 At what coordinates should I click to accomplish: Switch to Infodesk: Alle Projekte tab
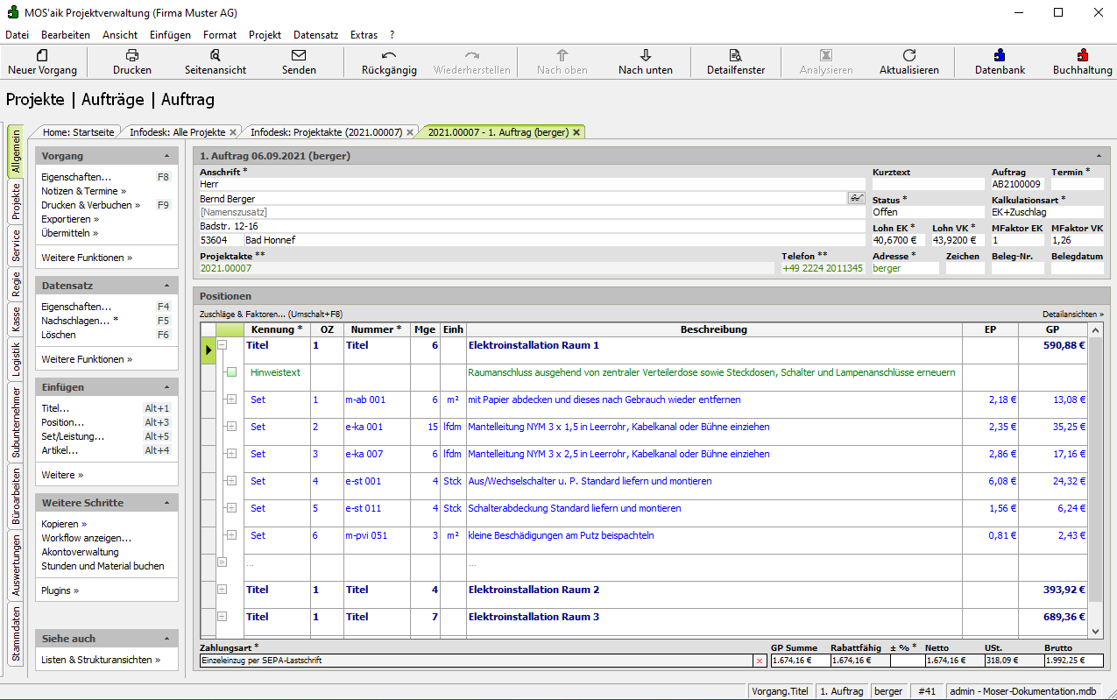[x=178, y=132]
